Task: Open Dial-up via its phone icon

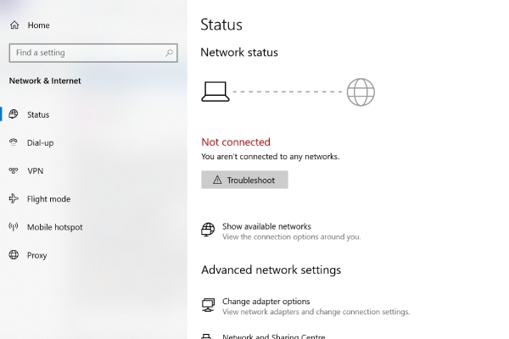Action: point(14,142)
